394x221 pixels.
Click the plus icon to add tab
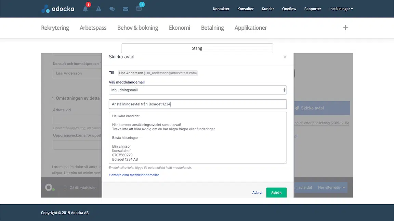click(345, 28)
